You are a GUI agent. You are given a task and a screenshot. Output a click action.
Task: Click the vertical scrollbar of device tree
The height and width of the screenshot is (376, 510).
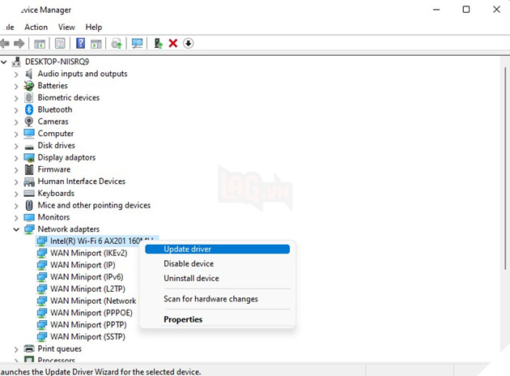click(505, 168)
